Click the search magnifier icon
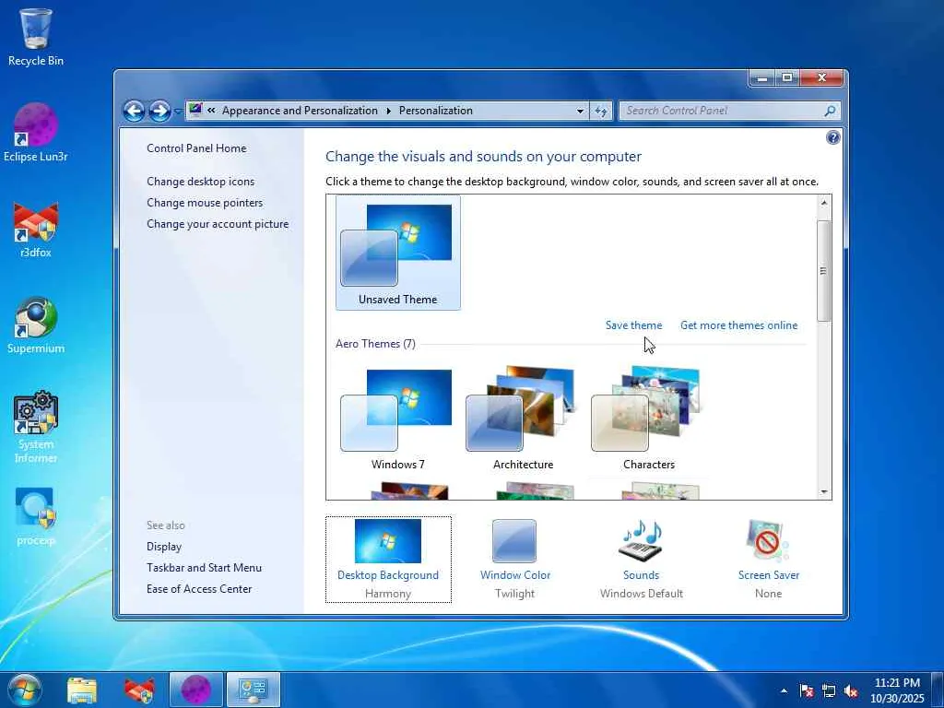Image resolution: width=944 pixels, height=708 pixels. pyautogui.click(x=830, y=111)
